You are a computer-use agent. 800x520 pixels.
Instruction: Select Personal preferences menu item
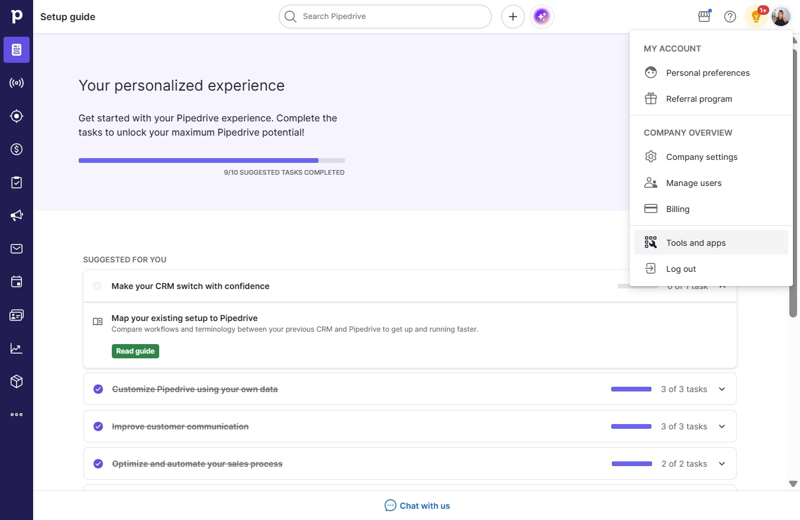[711, 73]
